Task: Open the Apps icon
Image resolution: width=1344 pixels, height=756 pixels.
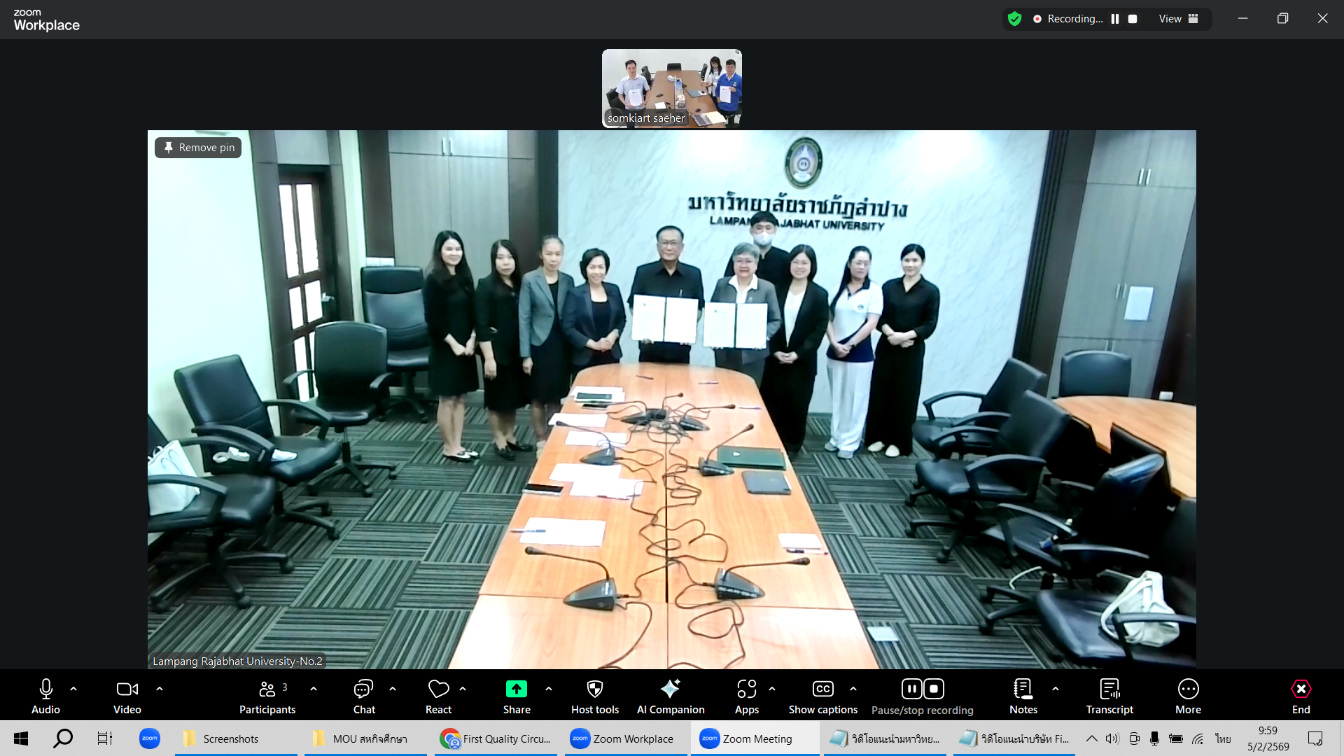Action: click(746, 689)
